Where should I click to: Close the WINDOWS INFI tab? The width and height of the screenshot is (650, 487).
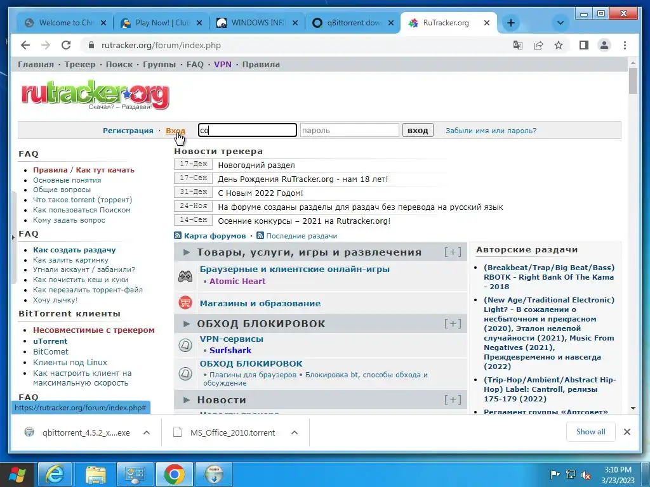click(x=295, y=23)
